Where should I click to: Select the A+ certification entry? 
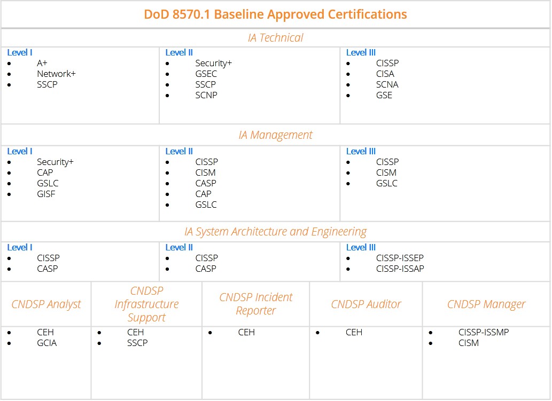tap(42, 63)
